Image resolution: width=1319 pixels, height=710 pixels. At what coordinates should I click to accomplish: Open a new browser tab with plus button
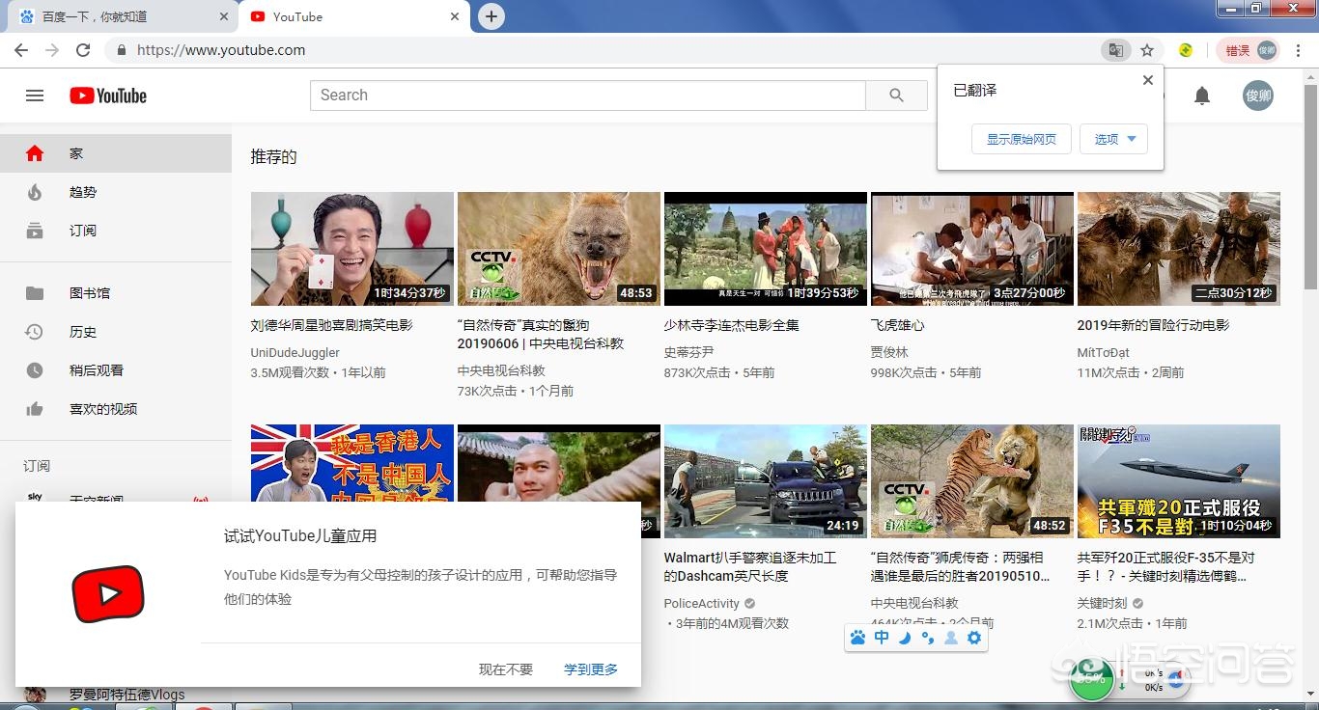coord(491,16)
